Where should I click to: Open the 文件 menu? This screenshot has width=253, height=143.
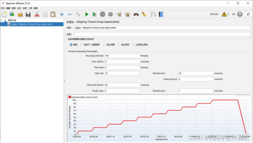3,8
